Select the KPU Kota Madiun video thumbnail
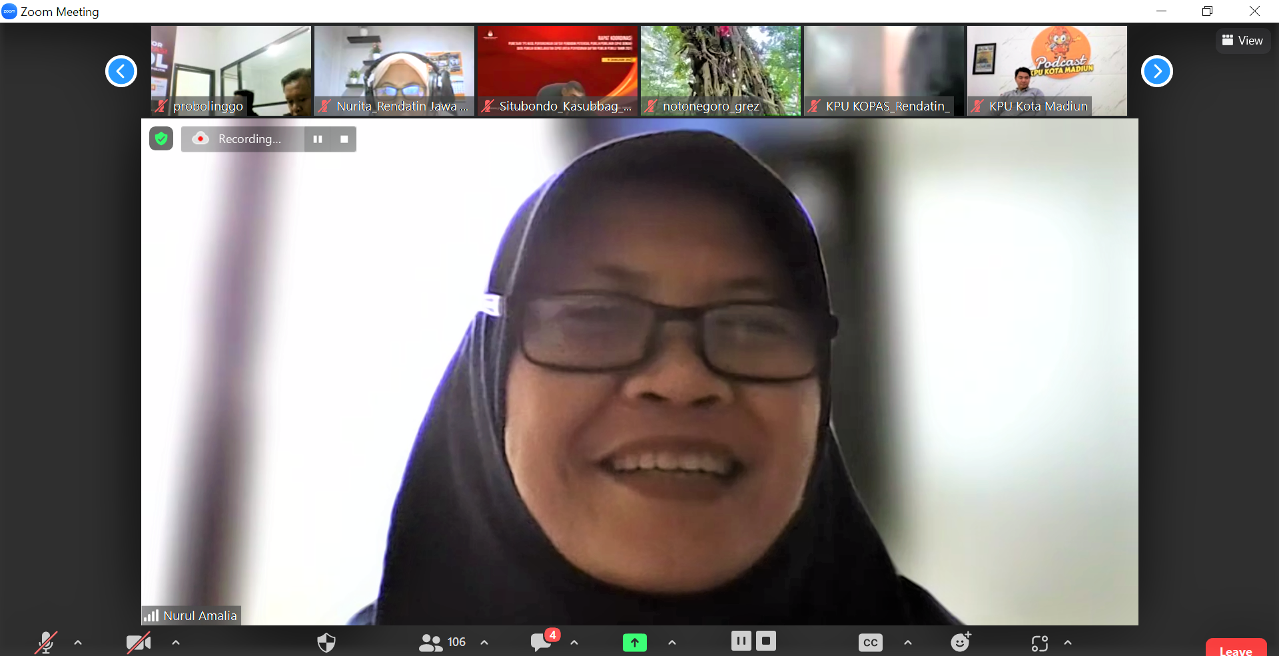The width and height of the screenshot is (1279, 656). pyautogui.click(x=1047, y=71)
